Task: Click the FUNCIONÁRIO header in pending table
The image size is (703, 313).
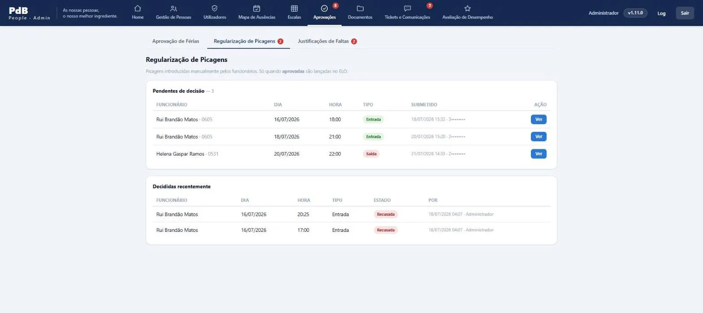Action: click(172, 105)
